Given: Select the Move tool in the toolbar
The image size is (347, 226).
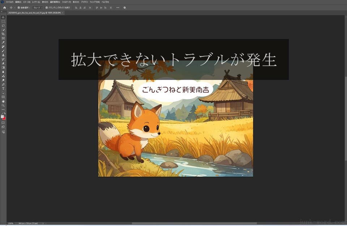Looking at the screenshot, I should click(x=3, y=17).
